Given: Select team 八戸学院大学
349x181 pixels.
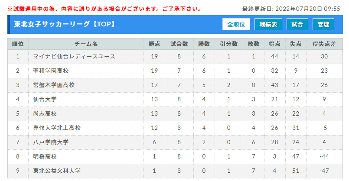Looking at the screenshot, I should pos(51,142).
